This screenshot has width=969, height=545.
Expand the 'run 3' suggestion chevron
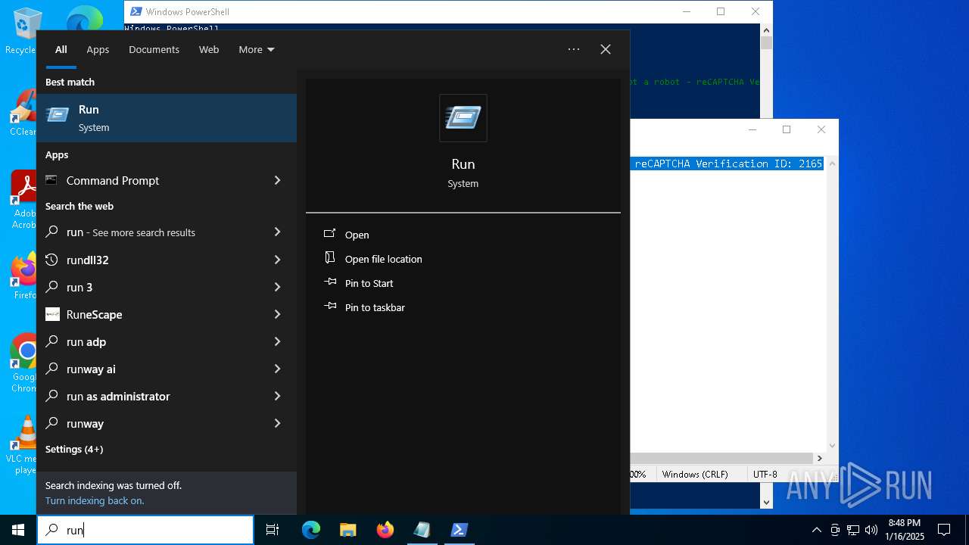click(277, 287)
